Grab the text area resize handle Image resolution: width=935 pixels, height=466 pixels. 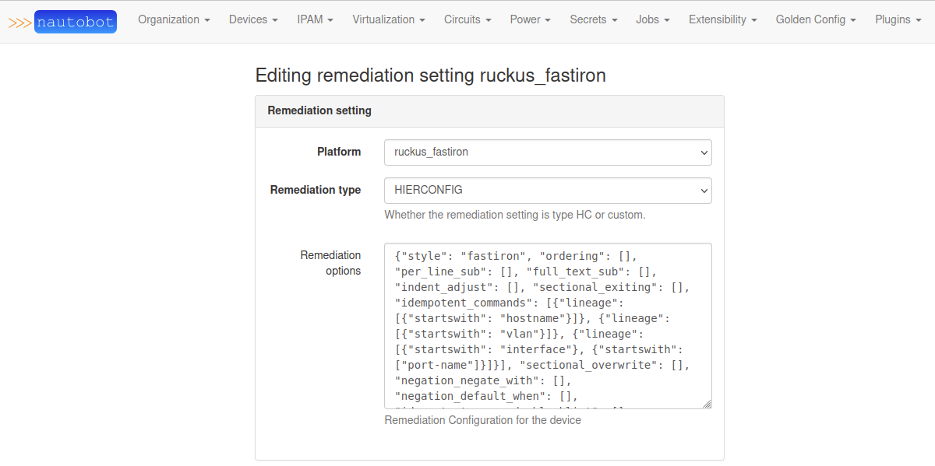click(707, 404)
